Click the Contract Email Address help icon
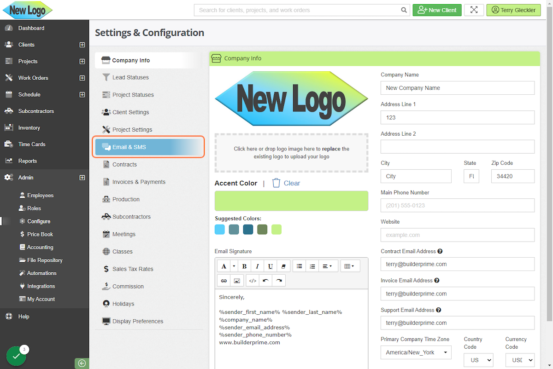553x369 pixels. [x=440, y=251]
